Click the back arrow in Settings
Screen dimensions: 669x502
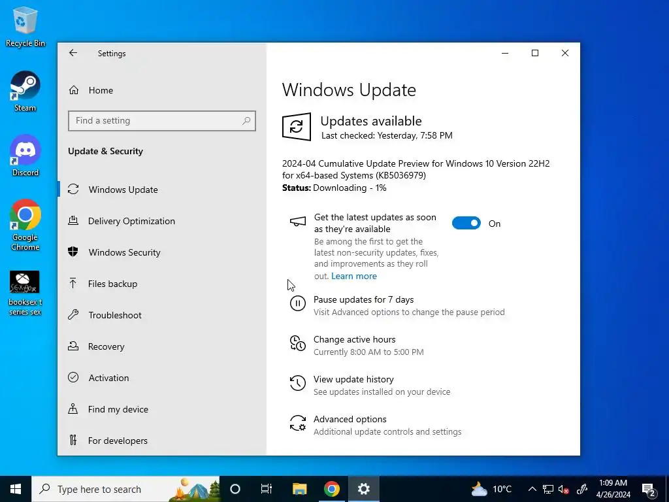[73, 53]
